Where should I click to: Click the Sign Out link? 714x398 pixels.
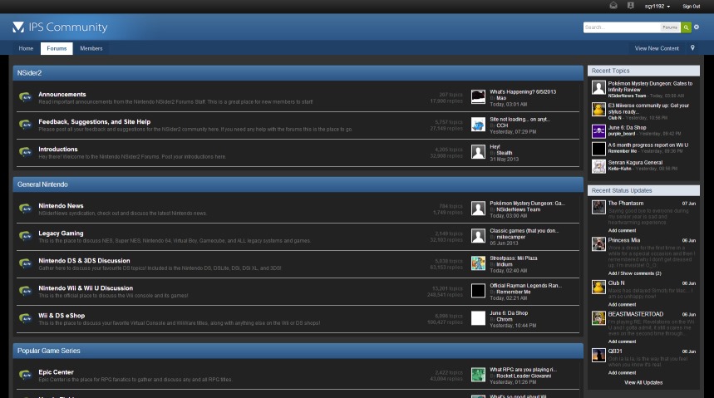tap(691, 7)
